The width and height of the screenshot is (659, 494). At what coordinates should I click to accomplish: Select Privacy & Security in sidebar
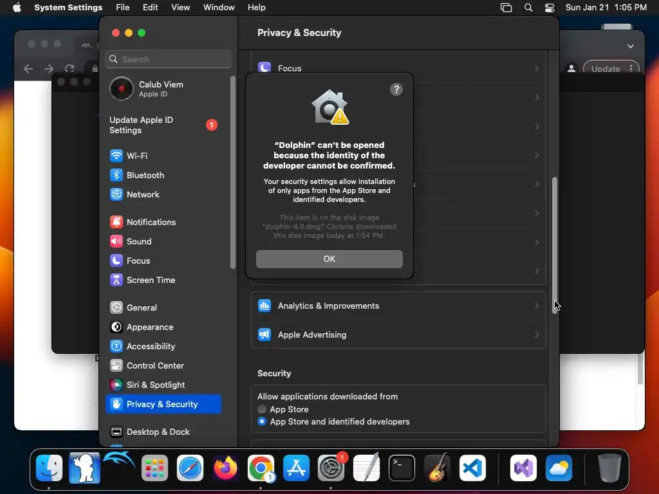[163, 404]
